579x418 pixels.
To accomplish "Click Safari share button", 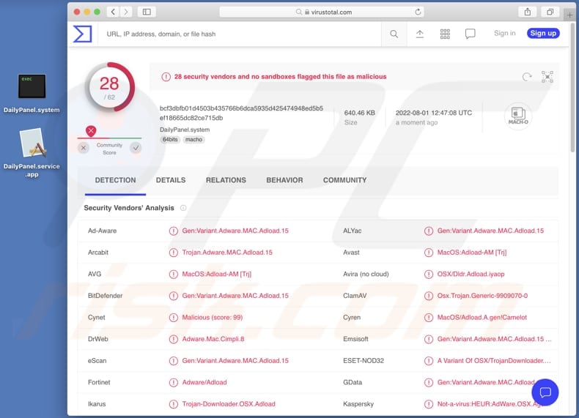I will pyautogui.click(x=528, y=12).
